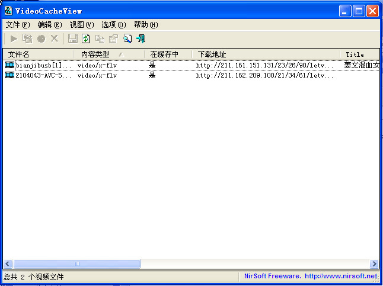Viewport: 383px width, 286px height.
Task: Open the 文件(F) menu
Action: [x=18, y=25]
